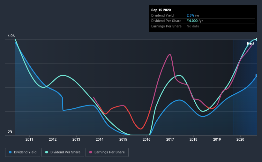Image resolution: width=262 pixels, height=162 pixels.
Task: Select the 2013 x-axis label
Action: 76,139
